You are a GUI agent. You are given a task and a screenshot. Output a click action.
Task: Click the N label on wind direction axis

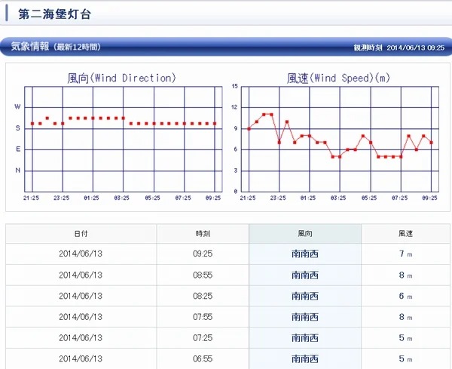(x=18, y=171)
